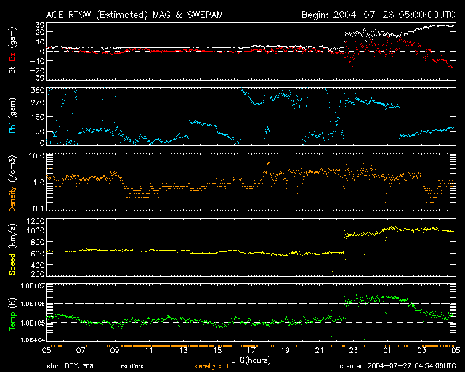Click the '19' hour tick label
Viewport: 465px width, 372px height.
[286, 351]
